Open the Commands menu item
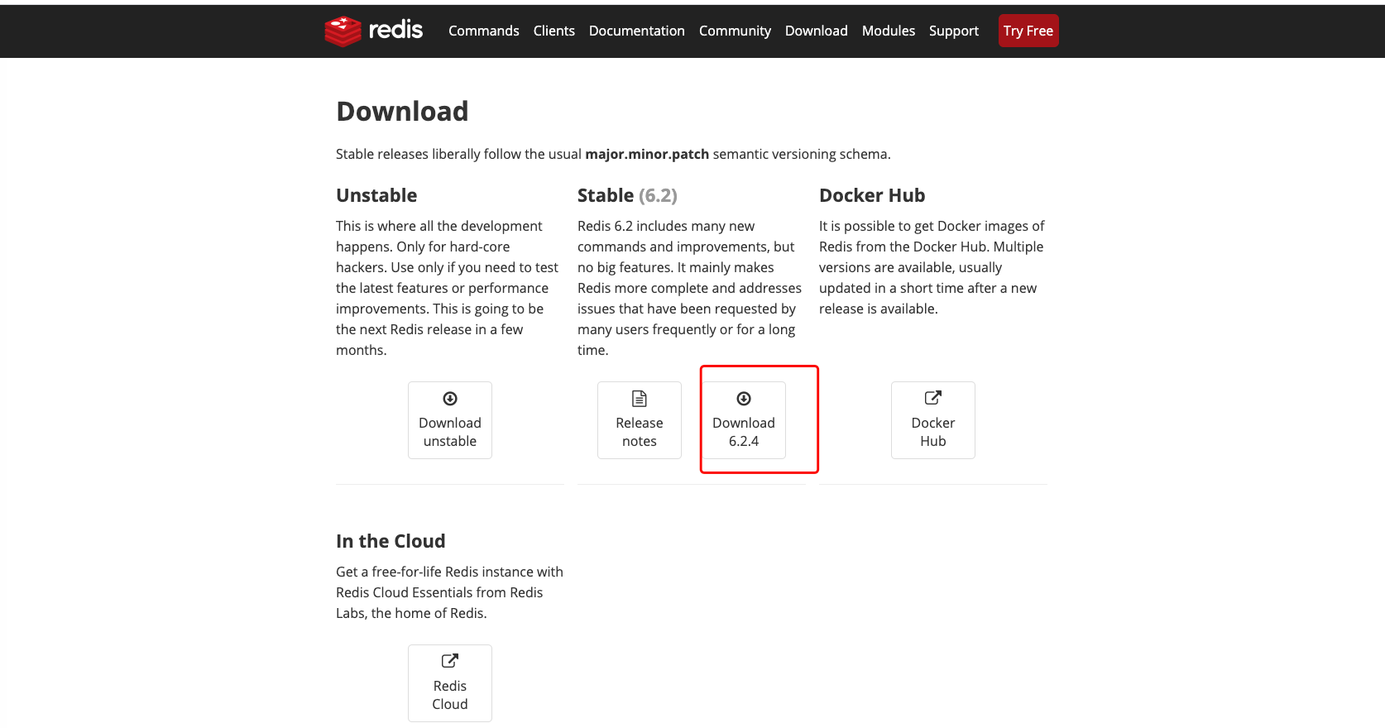 click(484, 31)
